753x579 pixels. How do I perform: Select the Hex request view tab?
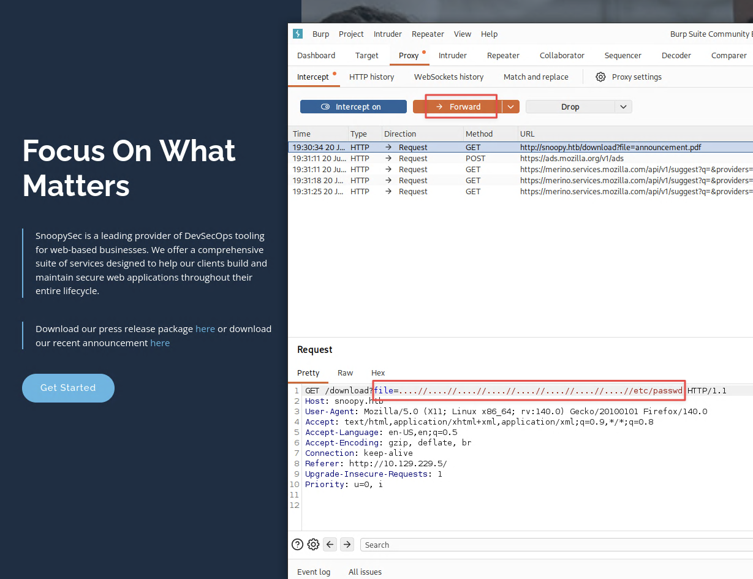tap(378, 373)
